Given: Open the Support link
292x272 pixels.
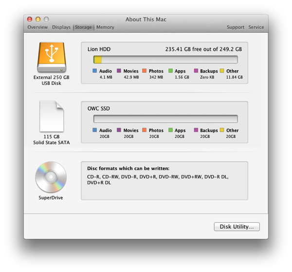Looking at the screenshot, I should [236, 27].
